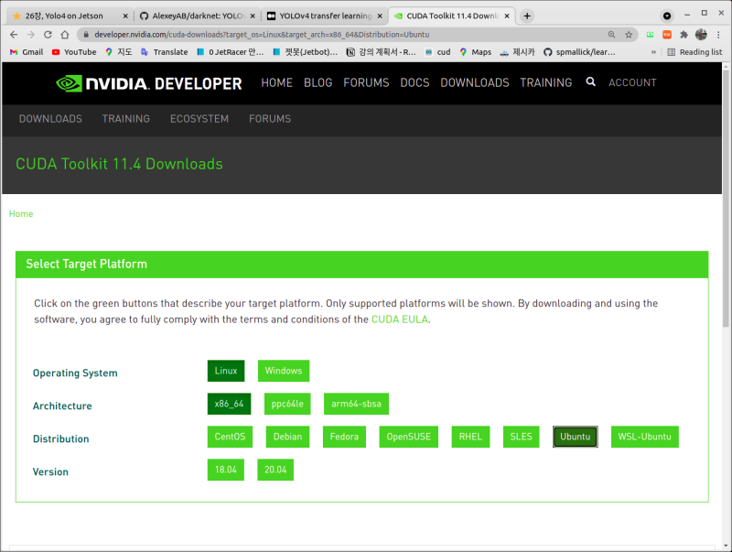Screen dimensions: 732x552
Task: Bookmark this page with the star icon
Action: coord(629,35)
